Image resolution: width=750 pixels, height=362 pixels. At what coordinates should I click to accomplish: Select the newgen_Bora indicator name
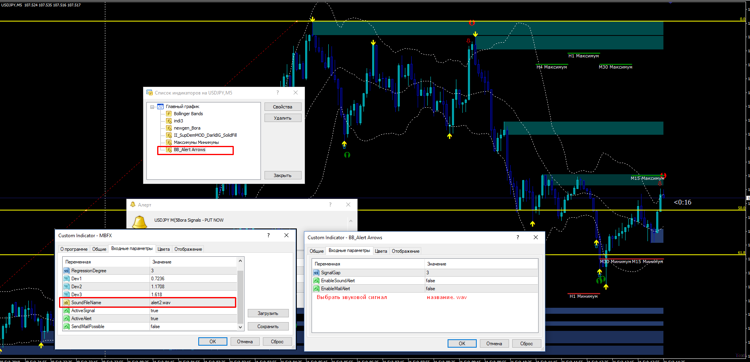[187, 128]
